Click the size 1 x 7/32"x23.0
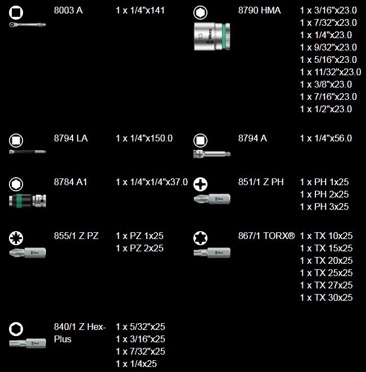This screenshot has width=366, height=372. [x=328, y=23]
